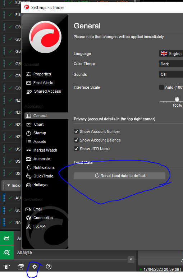Image resolution: width=183 pixels, height=278 pixels.
Task: Click the 17/04/2023 20:39:09 status time
Action: click(x=161, y=269)
